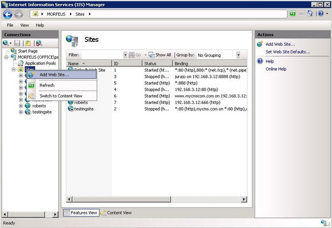
Task: Click the status bar network icon
Action: (x=325, y=223)
